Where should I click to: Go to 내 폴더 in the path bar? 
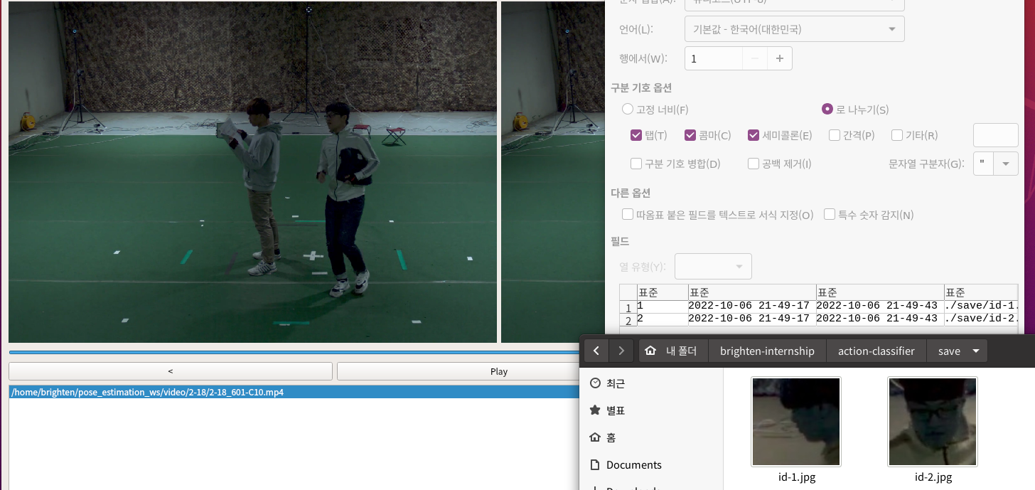pos(675,351)
